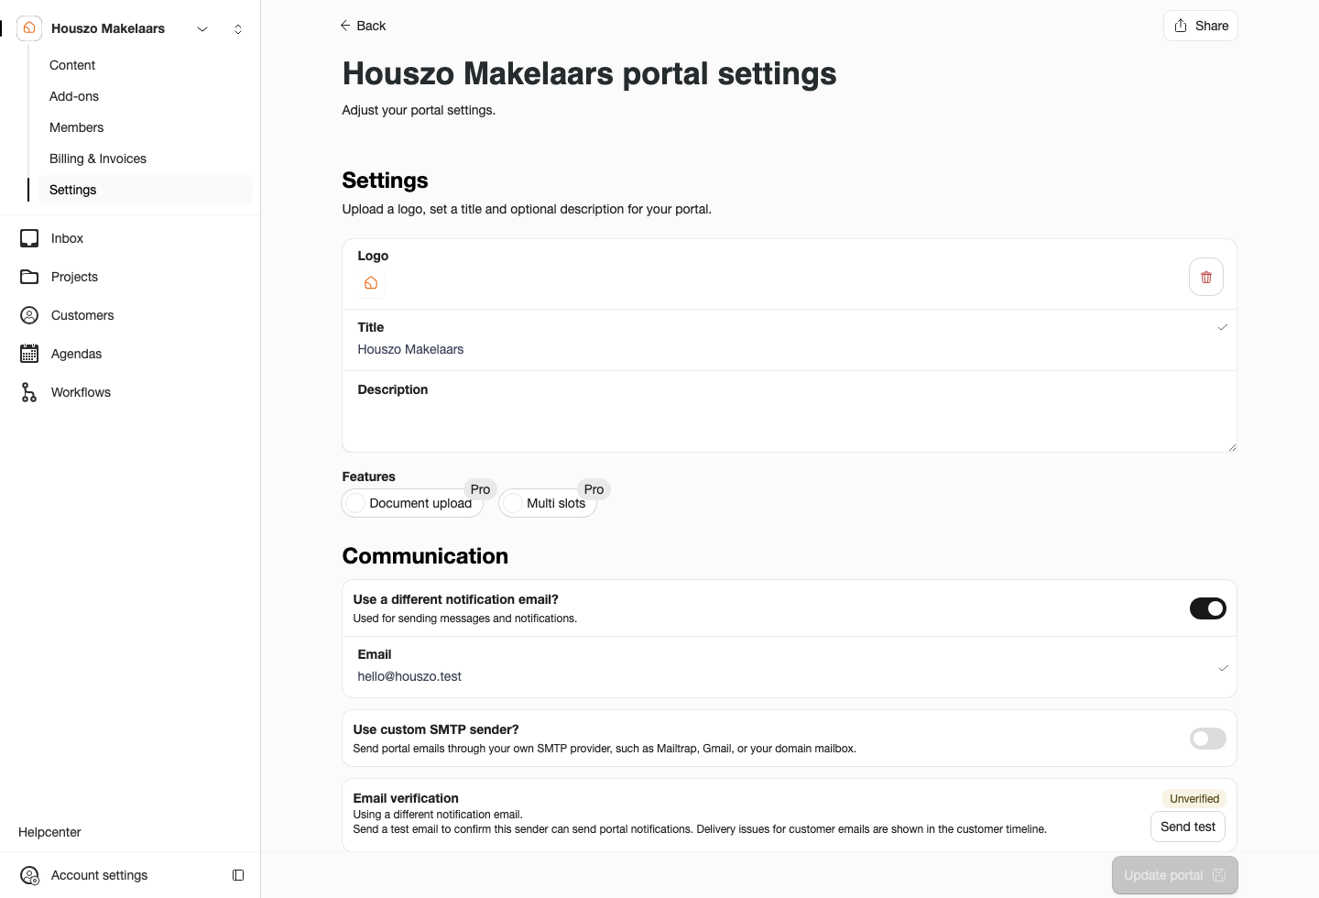Click the notification Email input field

790,667
